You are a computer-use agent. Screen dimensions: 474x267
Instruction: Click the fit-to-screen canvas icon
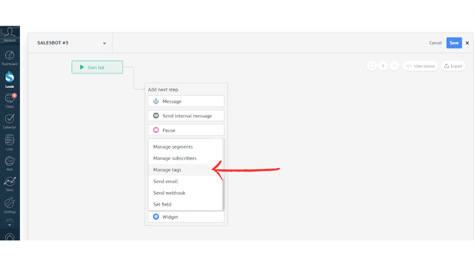[x=372, y=66]
